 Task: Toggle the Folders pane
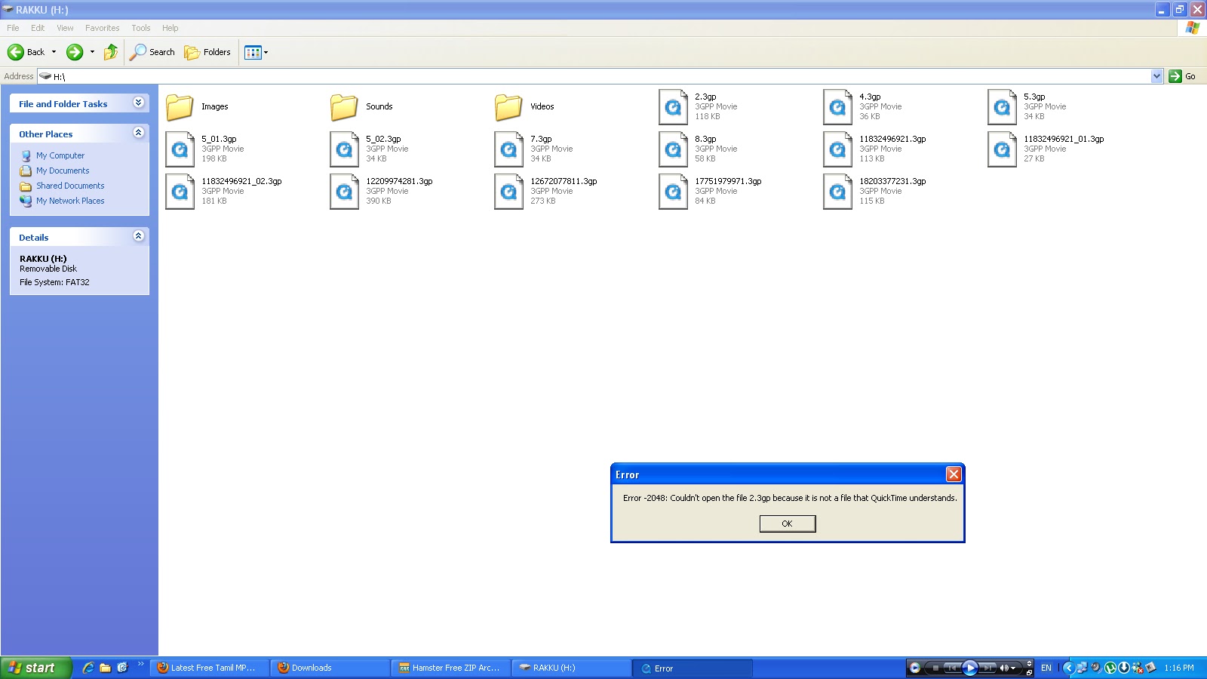coord(207,52)
